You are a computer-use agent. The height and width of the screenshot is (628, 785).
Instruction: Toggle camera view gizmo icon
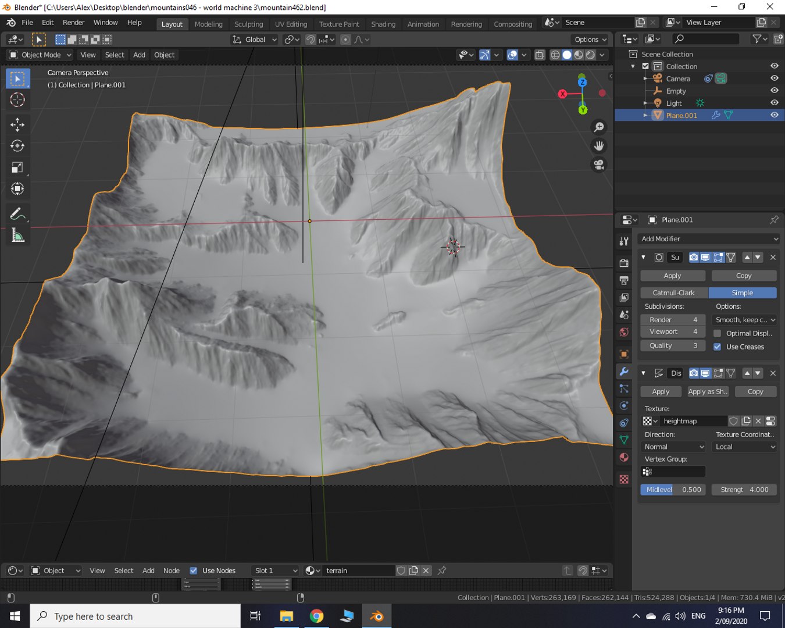tap(599, 165)
